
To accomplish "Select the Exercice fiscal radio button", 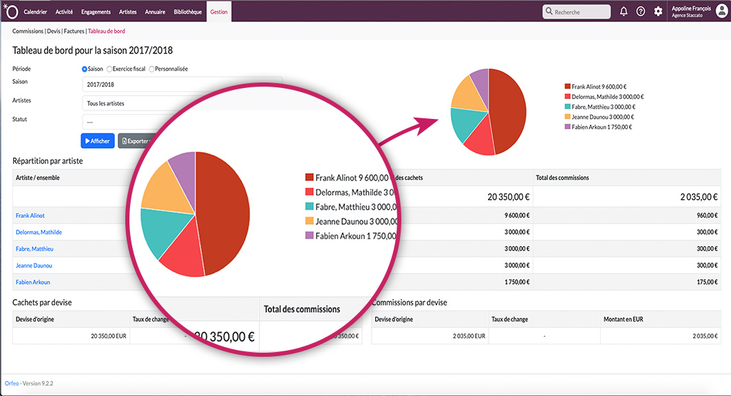I will (109, 69).
